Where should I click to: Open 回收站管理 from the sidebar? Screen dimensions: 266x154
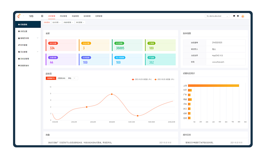coord(24,59)
